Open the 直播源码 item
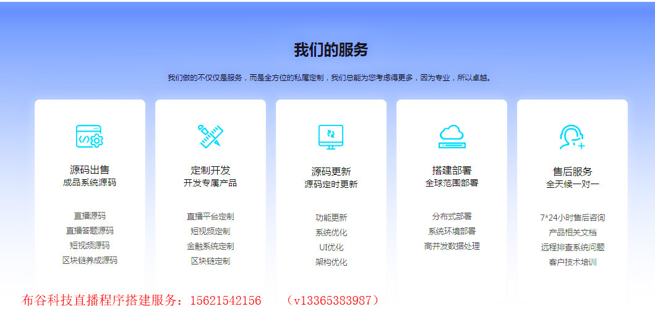The width and height of the screenshot is (655, 309). [90, 216]
